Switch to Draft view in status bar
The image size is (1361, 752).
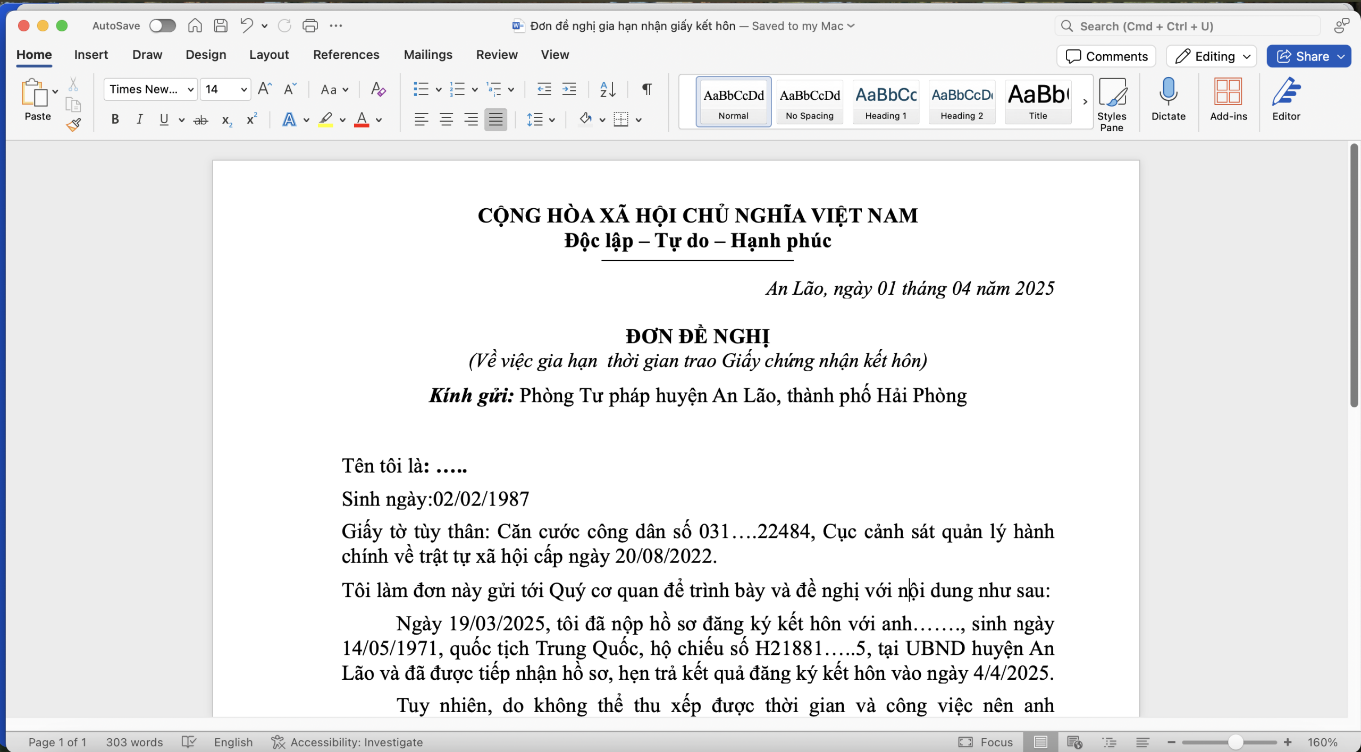click(1142, 742)
